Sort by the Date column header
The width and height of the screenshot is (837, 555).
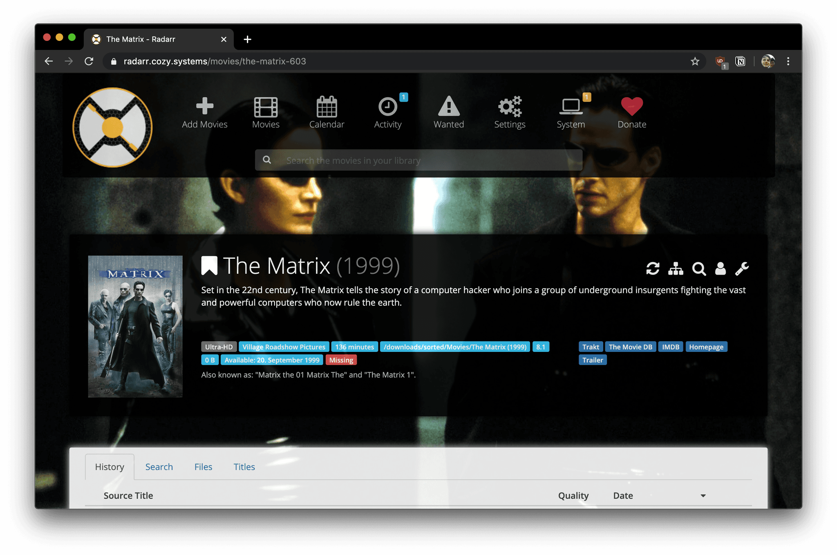(x=623, y=495)
